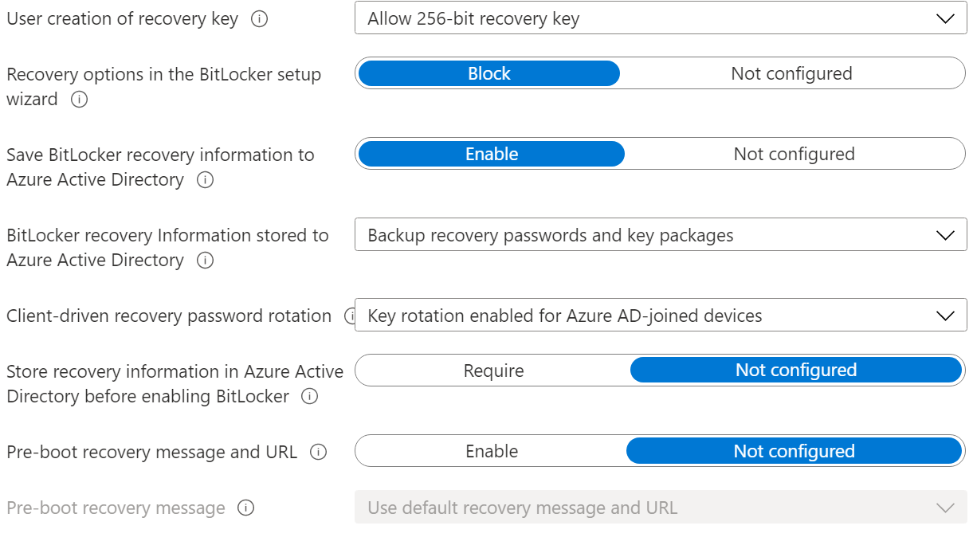Image resolution: width=973 pixels, height=553 pixels.
Task: Enable Pre-boot recovery message and URL
Action: point(492,452)
